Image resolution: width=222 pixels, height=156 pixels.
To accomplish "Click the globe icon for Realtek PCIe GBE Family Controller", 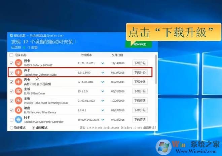I will pos(18,120).
